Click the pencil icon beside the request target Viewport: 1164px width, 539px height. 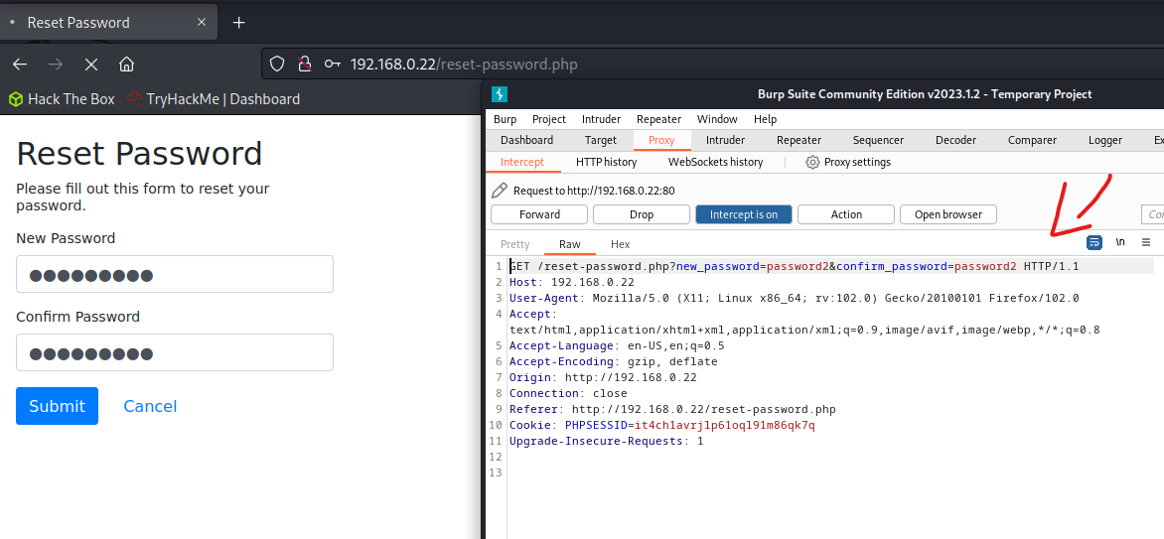(x=501, y=191)
